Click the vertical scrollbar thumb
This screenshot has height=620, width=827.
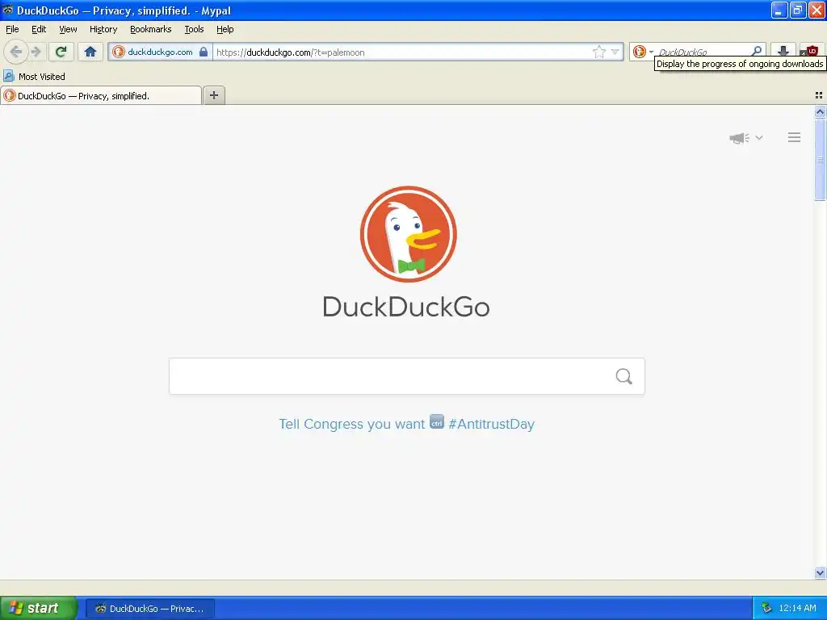pos(820,159)
